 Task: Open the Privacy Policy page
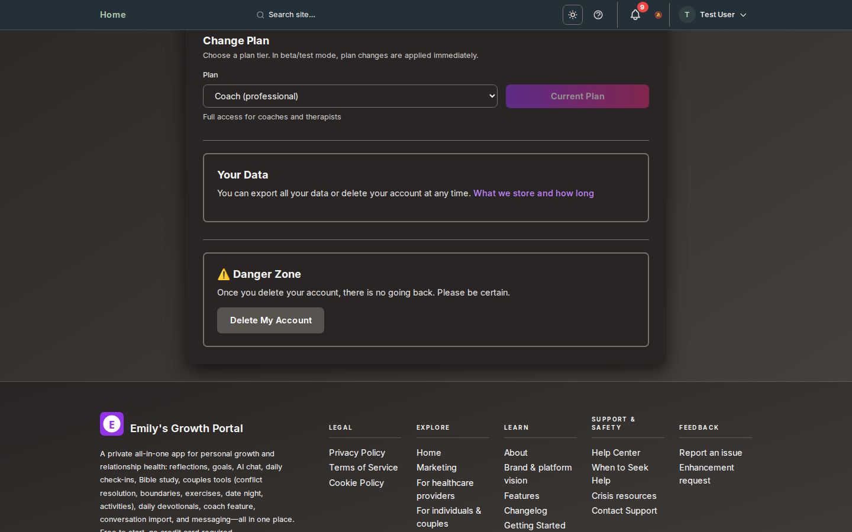click(x=357, y=452)
